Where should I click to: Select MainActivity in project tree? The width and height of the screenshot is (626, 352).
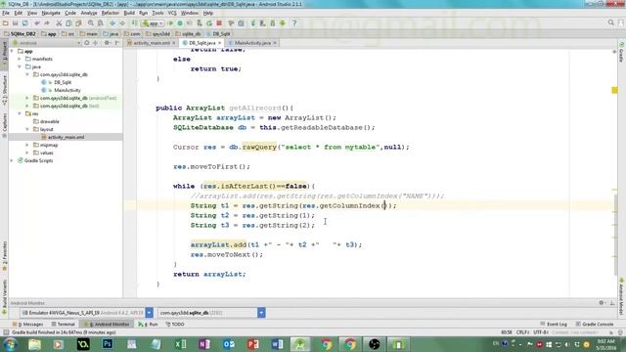click(67, 90)
